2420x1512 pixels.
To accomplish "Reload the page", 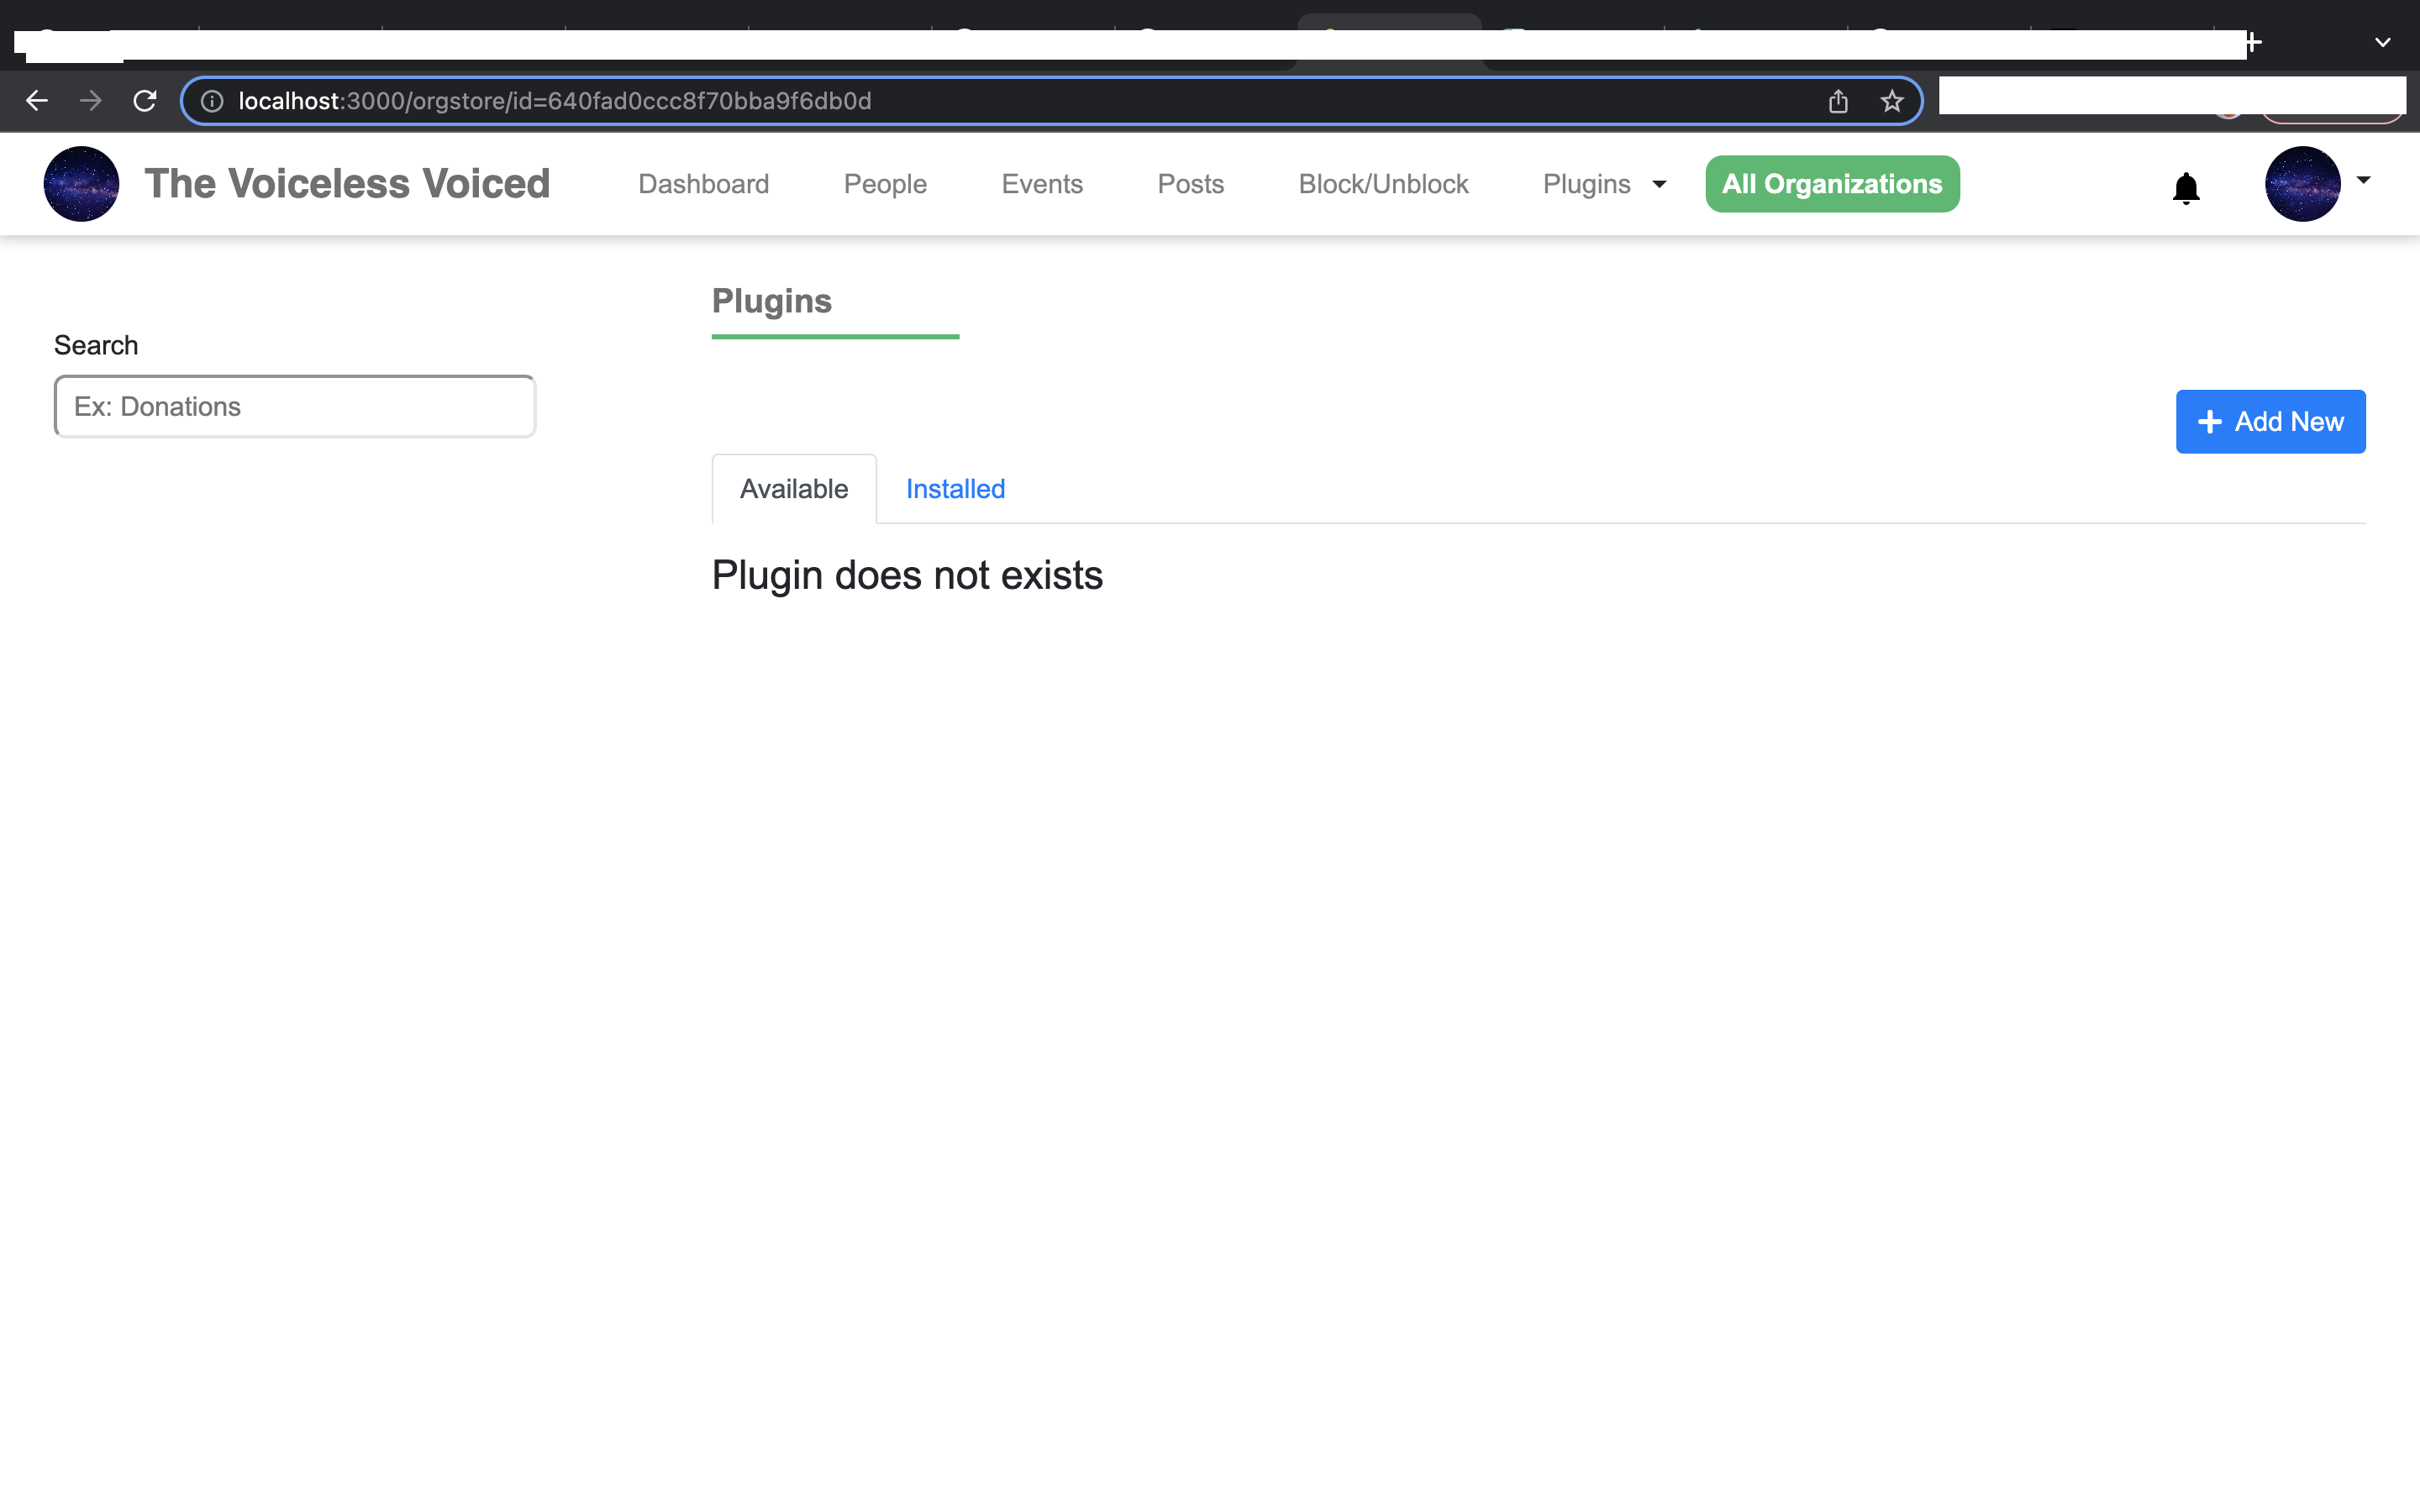I will click(x=144, y=100).
